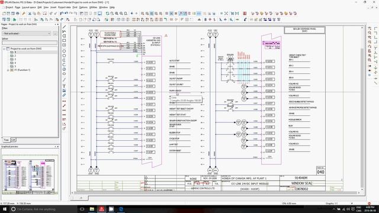379x213 pixels.
Task: Select the Spline curve tool
Action: [x=64, y=80]
